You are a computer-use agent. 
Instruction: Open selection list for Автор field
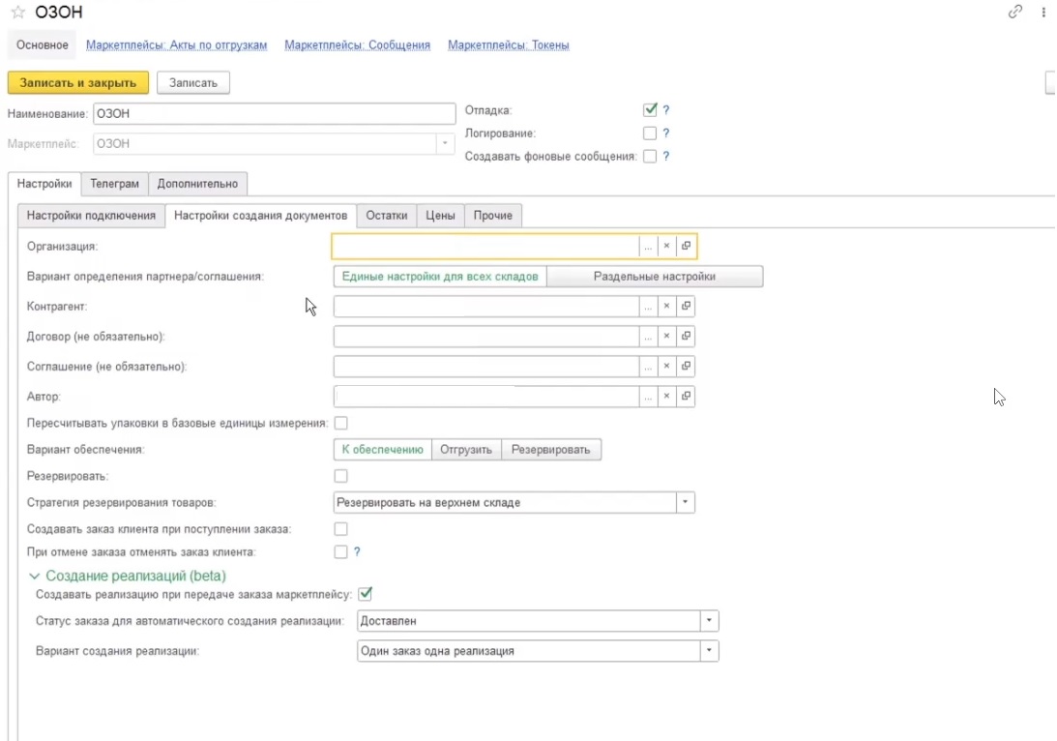648,396
